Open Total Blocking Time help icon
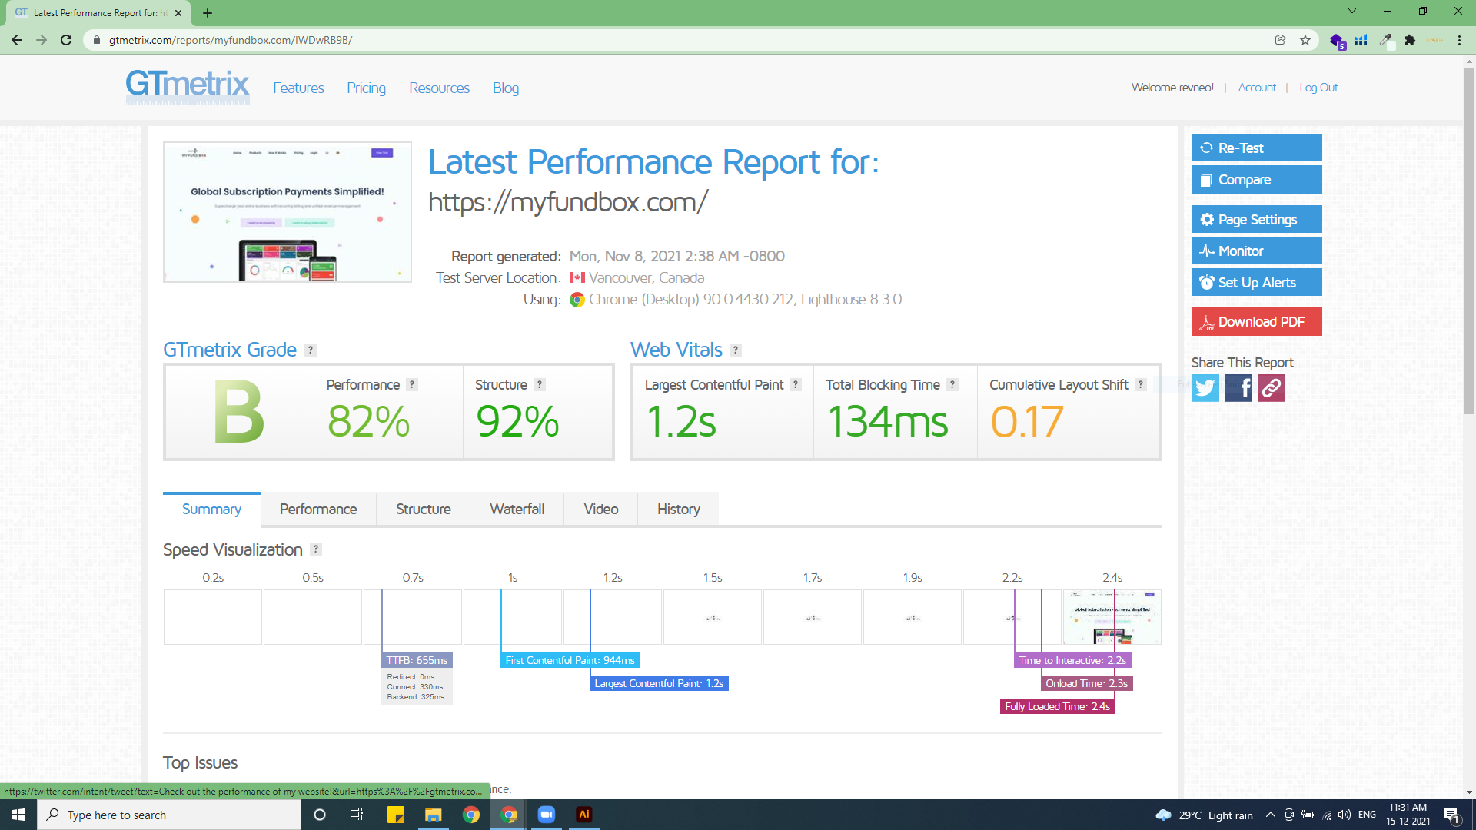The image size is (1476, 830). (952, 384)
